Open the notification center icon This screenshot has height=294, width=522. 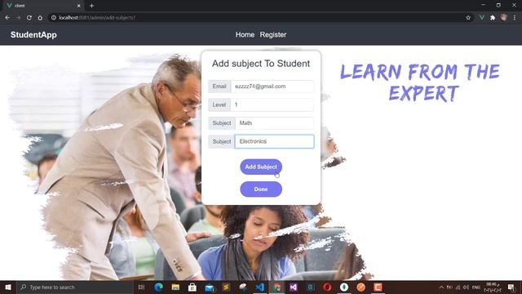tap(511, 287)
